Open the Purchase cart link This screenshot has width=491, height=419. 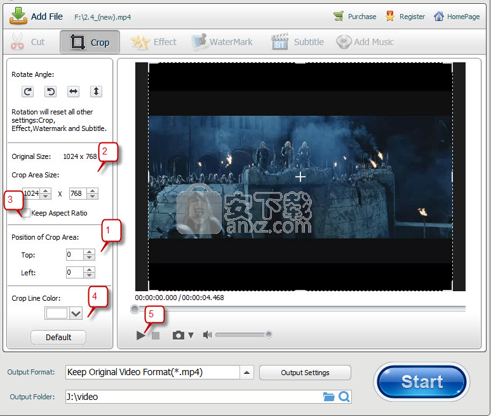355,17
